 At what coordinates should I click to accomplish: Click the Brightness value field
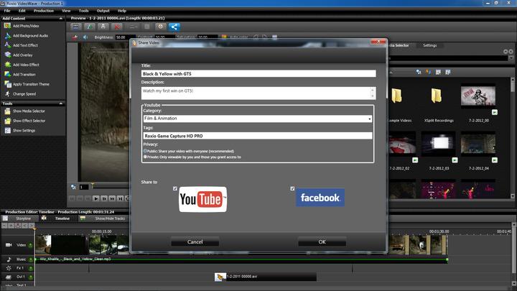point(125,37)
